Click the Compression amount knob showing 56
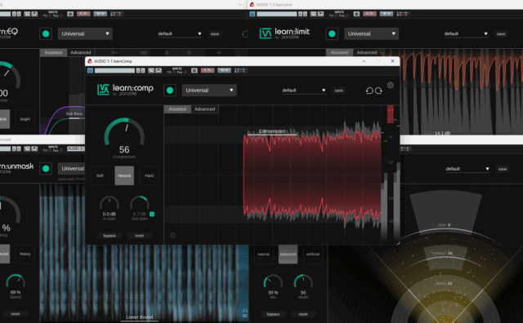 click(124, 132)
